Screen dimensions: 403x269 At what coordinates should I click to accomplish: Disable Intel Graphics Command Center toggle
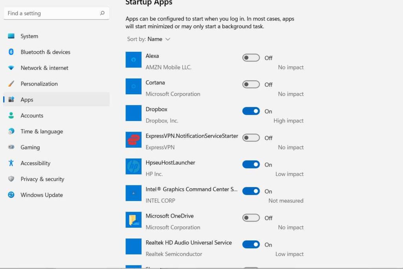pos(251,191)
